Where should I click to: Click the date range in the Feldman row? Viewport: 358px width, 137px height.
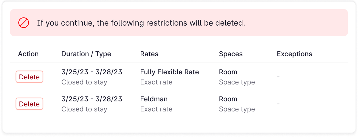(92, 99)
